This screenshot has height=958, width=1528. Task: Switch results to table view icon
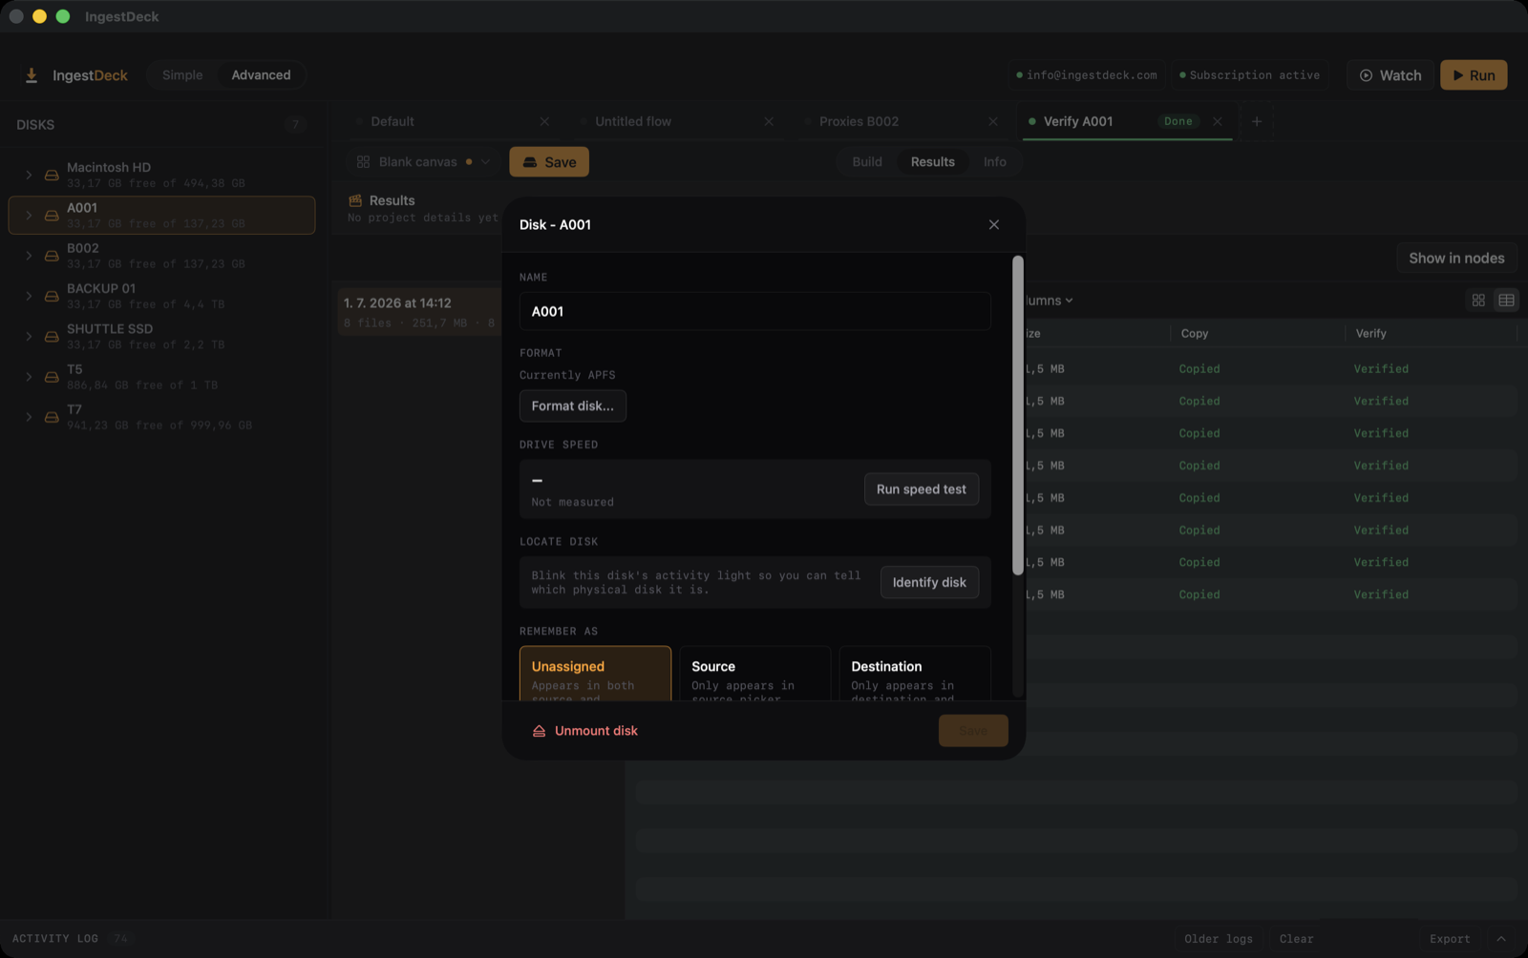[x=1506, y=301]
